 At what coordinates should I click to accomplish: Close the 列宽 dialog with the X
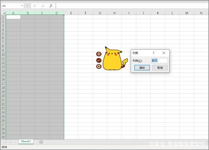click(x=164, y=53)
